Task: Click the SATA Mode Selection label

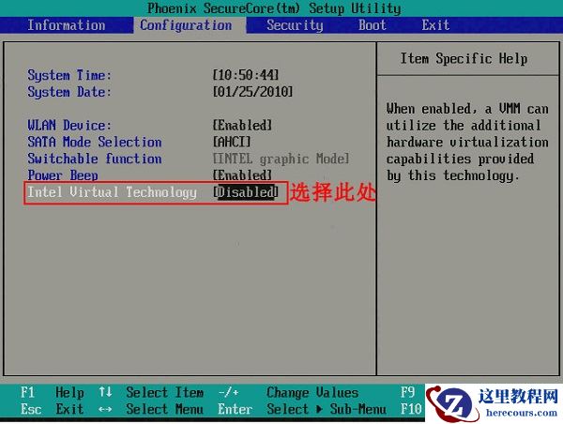Action: pos(95,142)
